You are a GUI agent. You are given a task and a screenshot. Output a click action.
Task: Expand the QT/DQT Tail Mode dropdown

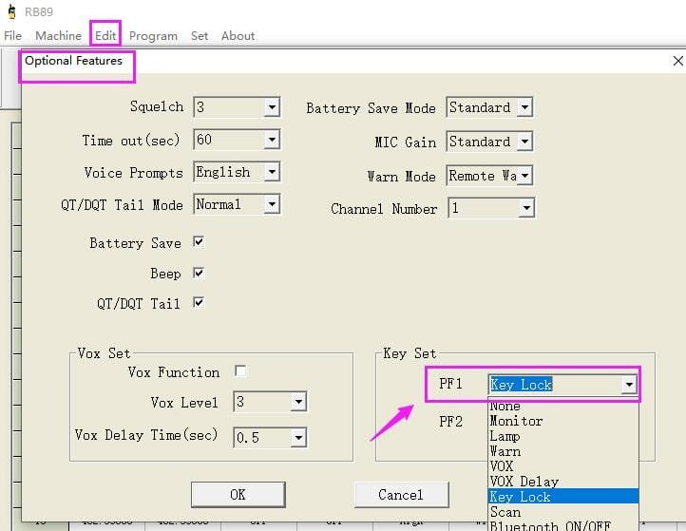point(272,204)
